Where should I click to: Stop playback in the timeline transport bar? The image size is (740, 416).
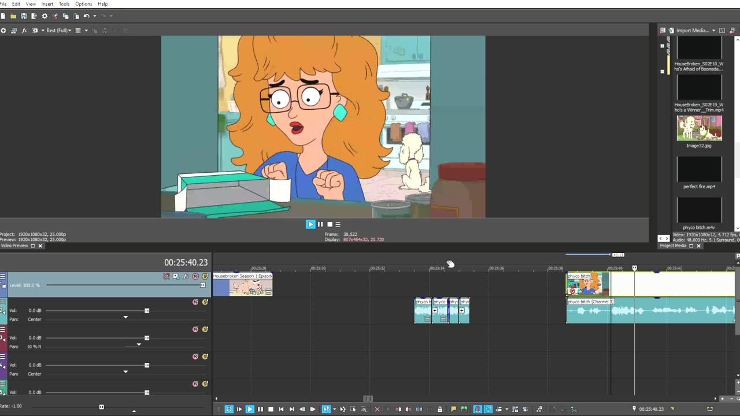(x=271, y=409)
